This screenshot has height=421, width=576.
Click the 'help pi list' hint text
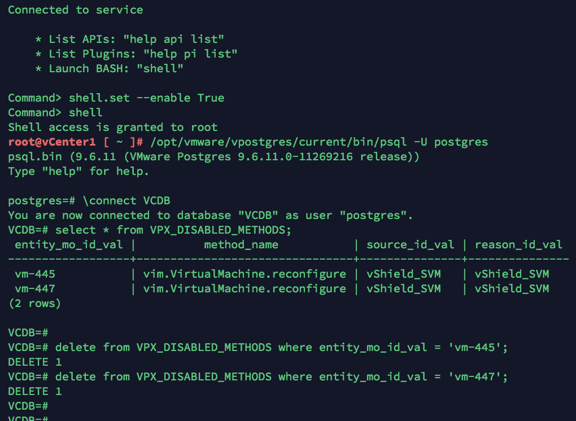click(x=190, y=54)
